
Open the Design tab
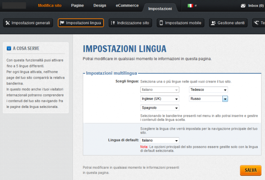(100, 5)
